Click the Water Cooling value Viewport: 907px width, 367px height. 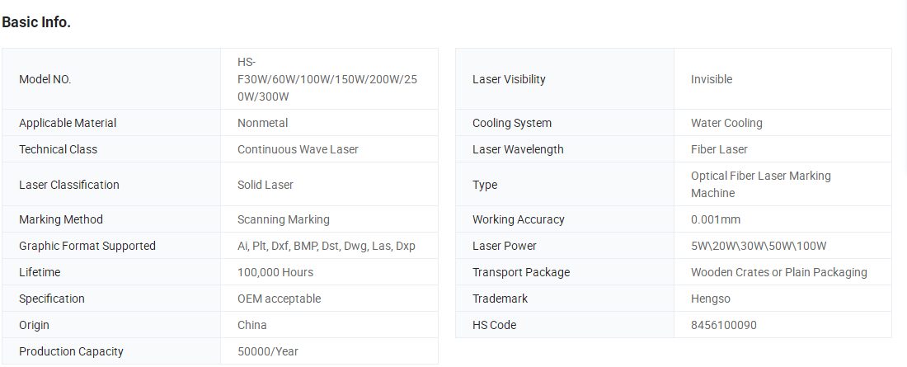(726, 124)
